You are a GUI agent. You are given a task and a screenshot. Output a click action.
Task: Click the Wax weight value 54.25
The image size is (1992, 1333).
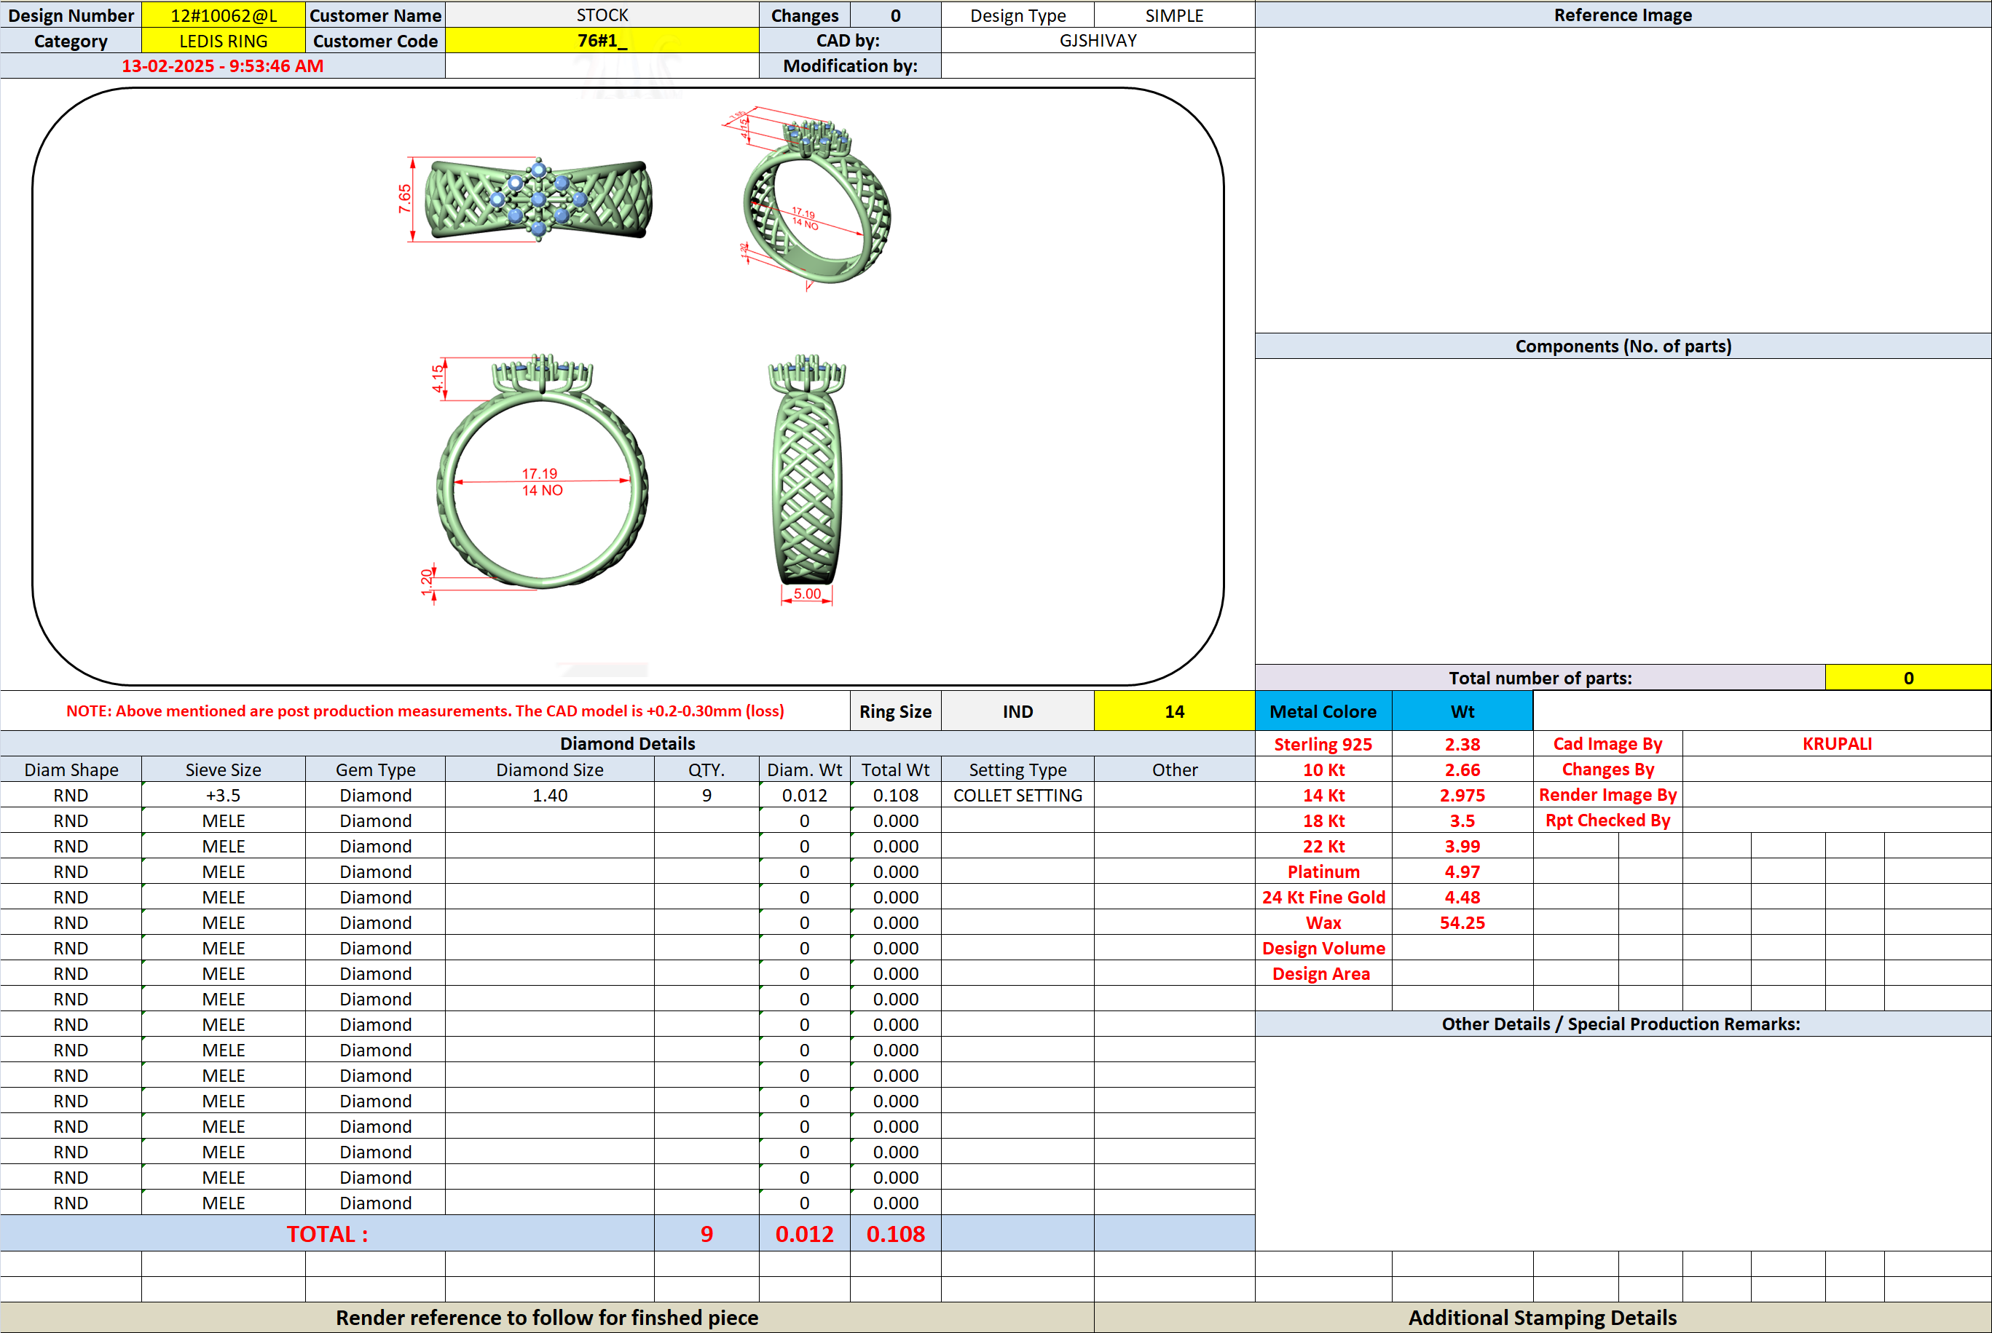pyautogui.click(x=1462, y=922)
